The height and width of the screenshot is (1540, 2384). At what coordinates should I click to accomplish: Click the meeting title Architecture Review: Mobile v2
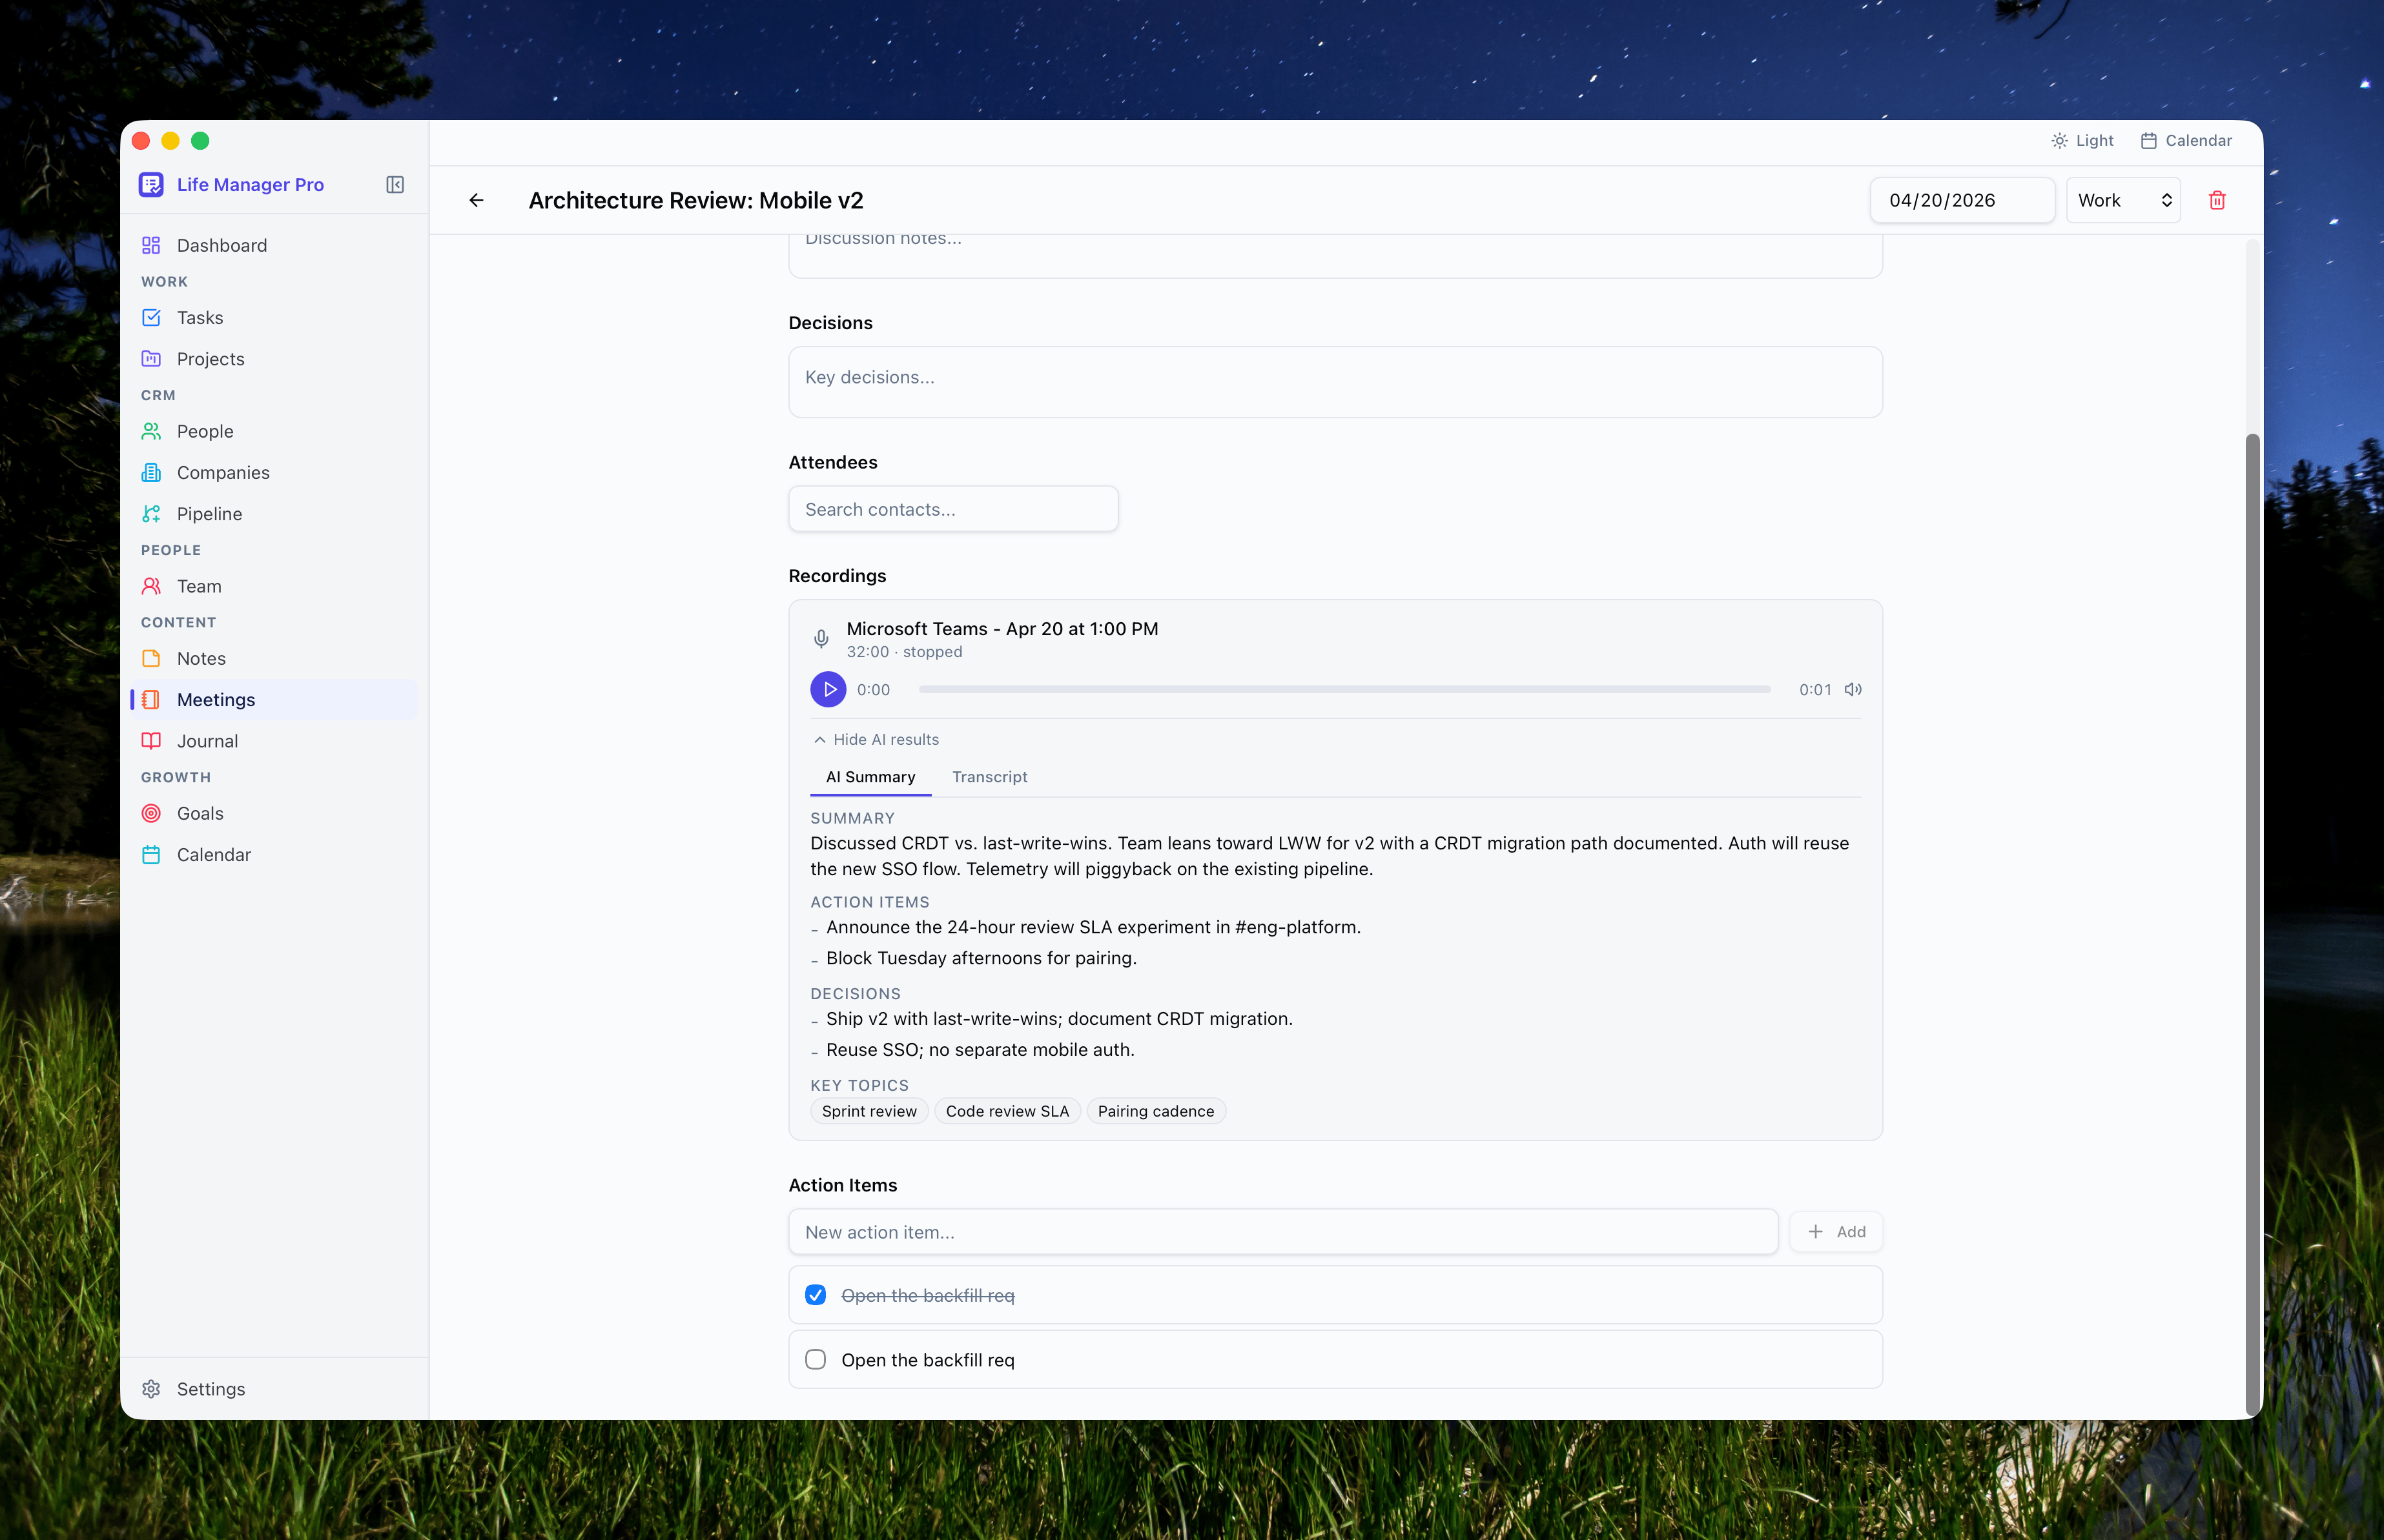click(695, 200)
